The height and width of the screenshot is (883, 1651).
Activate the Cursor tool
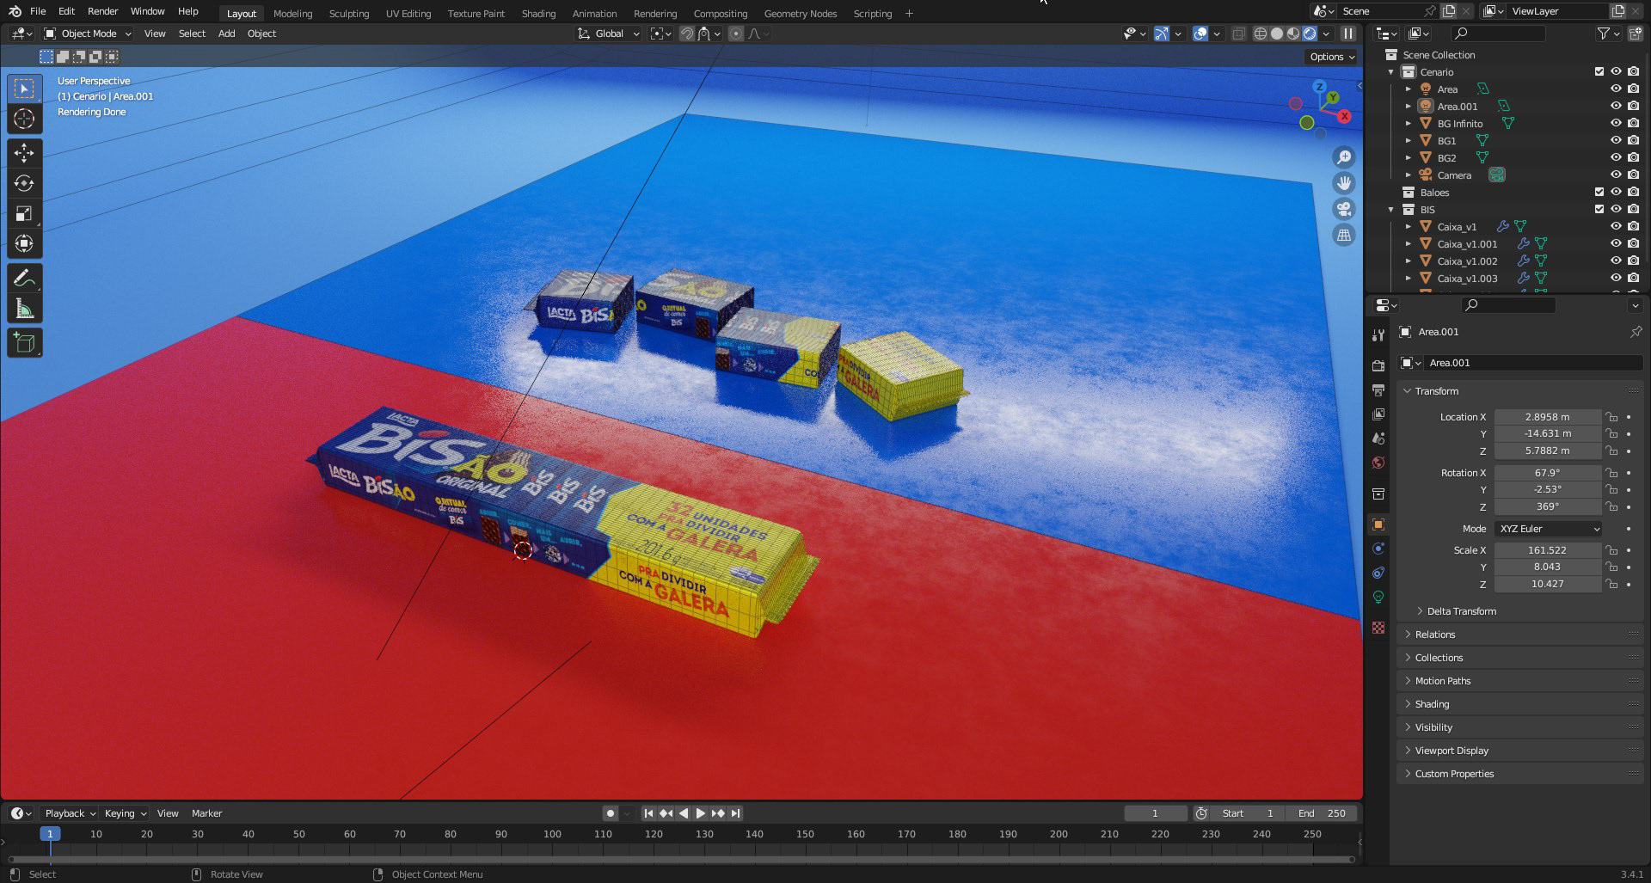(24, 119)
